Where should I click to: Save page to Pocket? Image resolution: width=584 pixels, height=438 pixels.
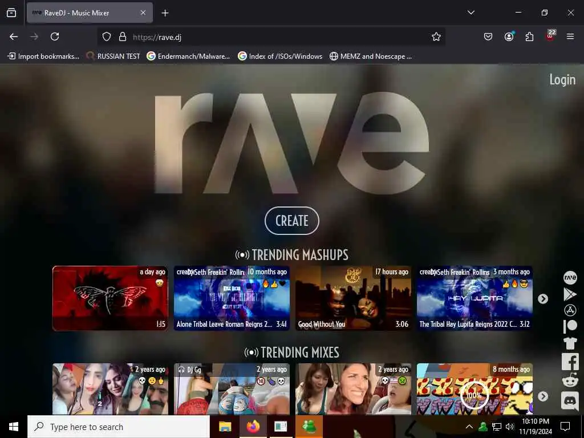tap(488, 36)
